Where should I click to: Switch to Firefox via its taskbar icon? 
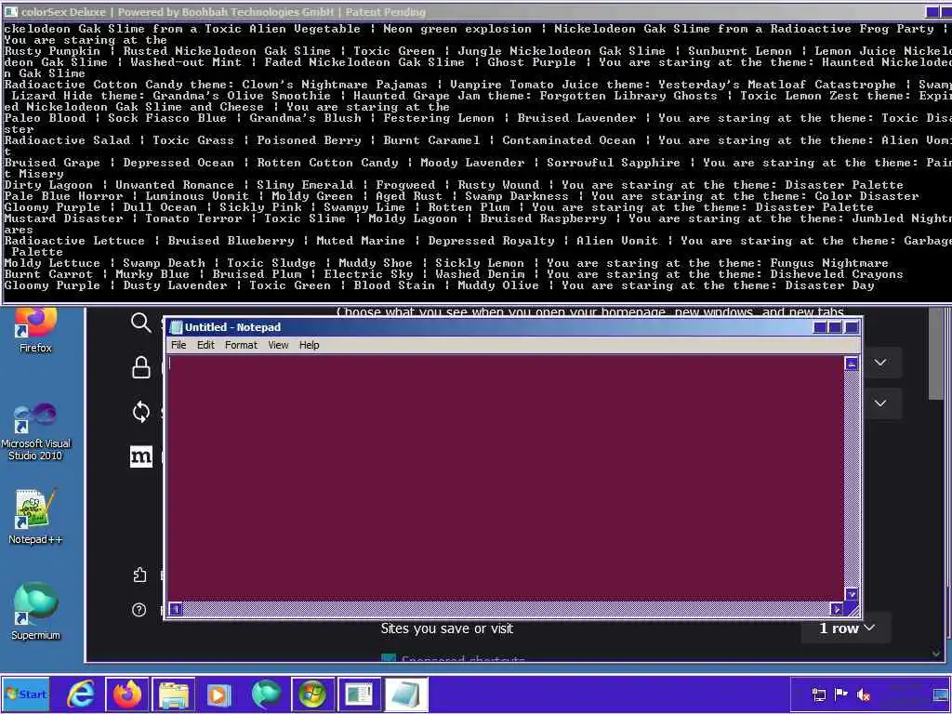126,694
